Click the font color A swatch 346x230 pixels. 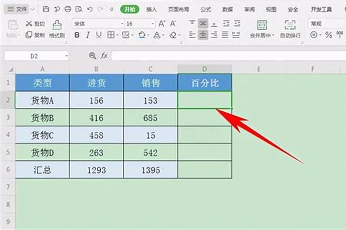click(157, 35)
